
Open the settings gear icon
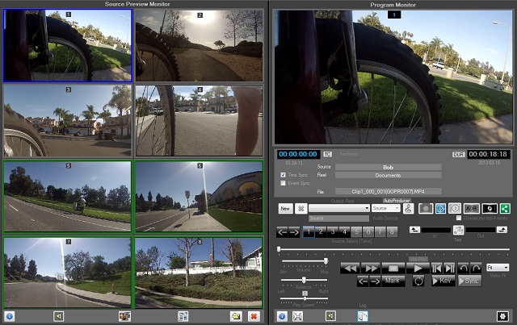(x=502, y=316)
